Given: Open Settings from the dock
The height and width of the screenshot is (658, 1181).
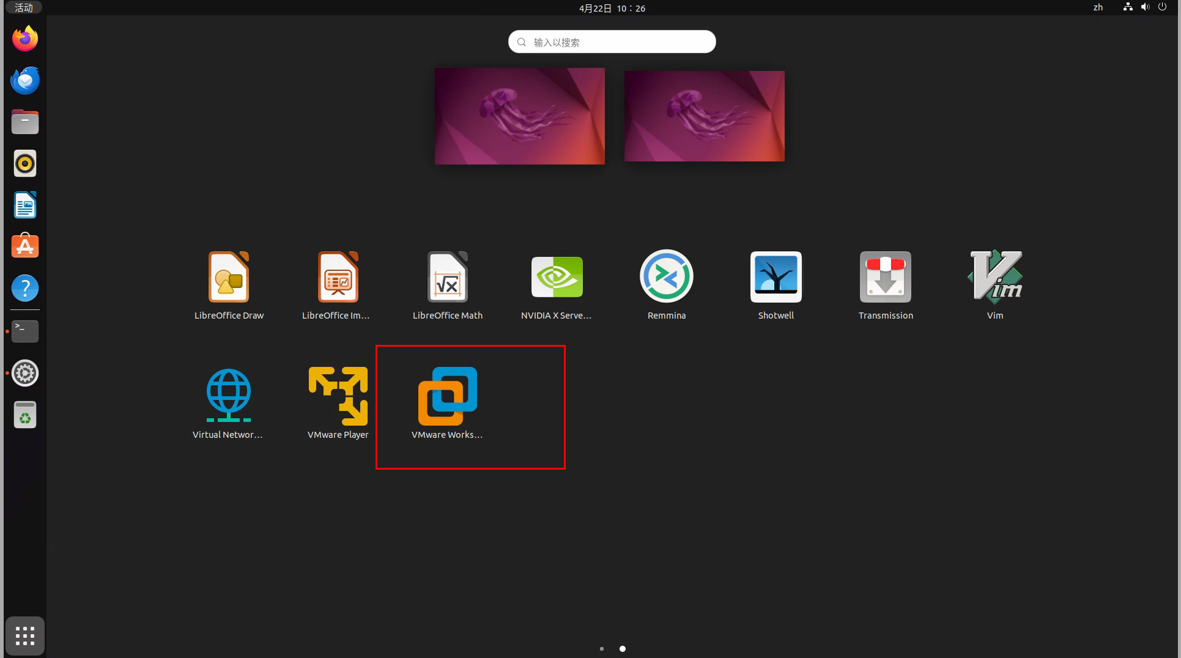Looking at the screenshot, I should click(25, 373).
